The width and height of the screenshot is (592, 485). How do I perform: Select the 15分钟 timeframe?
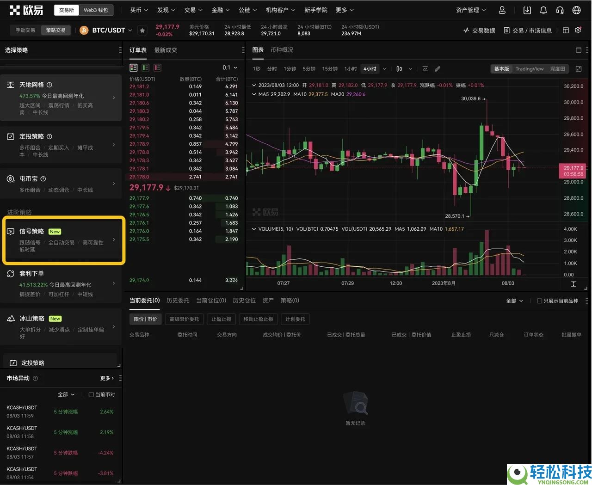coord(330,69)
